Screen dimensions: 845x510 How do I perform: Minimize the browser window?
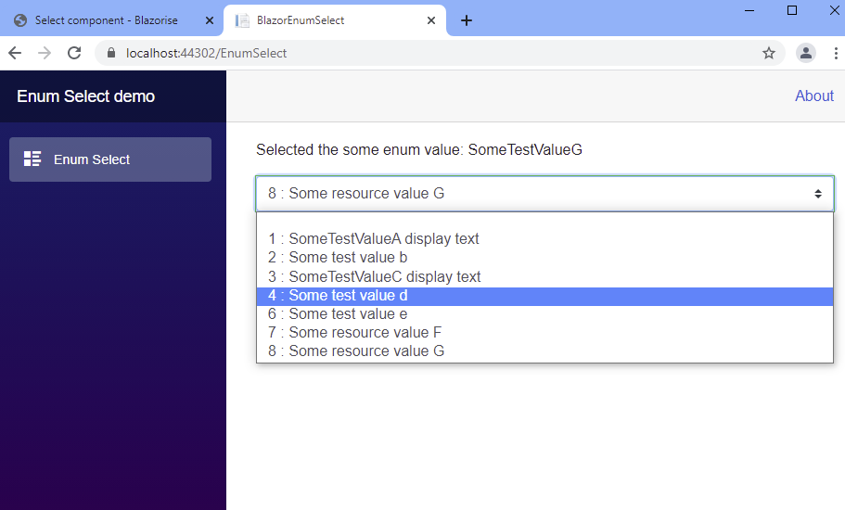coord(749,10)
